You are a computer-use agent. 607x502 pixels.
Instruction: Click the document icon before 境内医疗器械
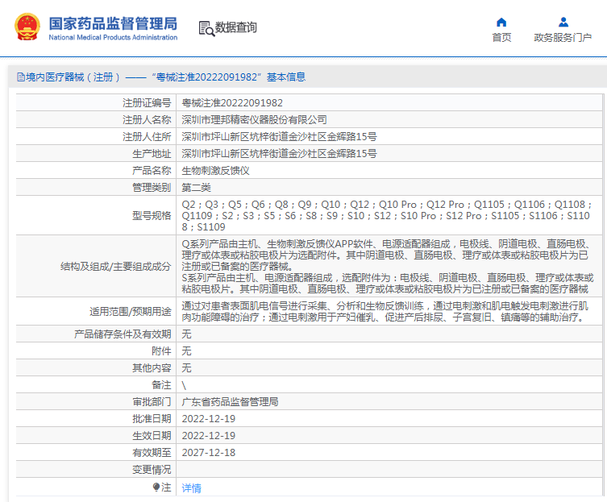click(x=20, y=77)
